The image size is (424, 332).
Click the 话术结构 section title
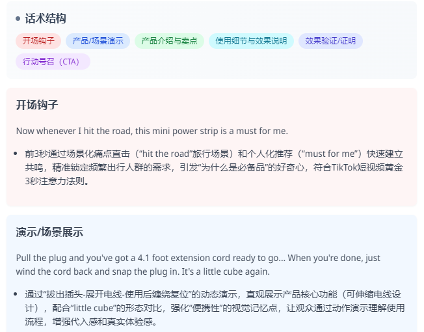(x=46, y=19)
